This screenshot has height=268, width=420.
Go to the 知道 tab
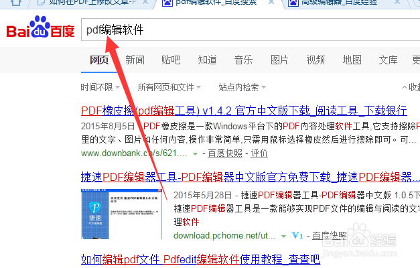point(207,60)
